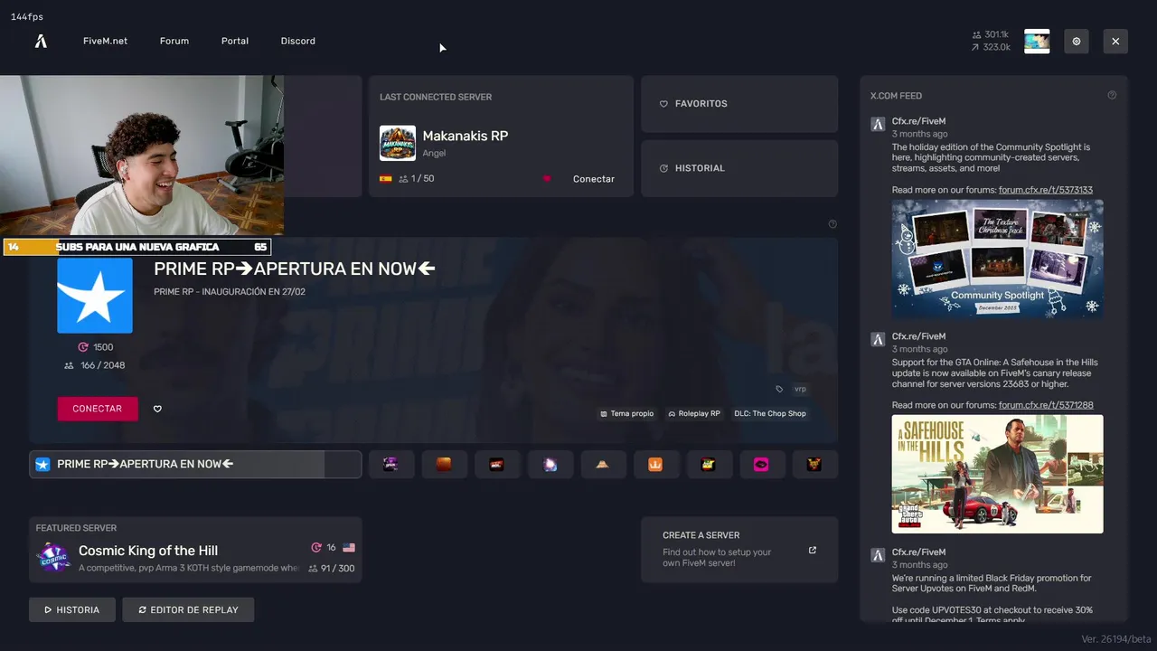
Task: Click the 301.1k players stat
Action: pos(991,34)
